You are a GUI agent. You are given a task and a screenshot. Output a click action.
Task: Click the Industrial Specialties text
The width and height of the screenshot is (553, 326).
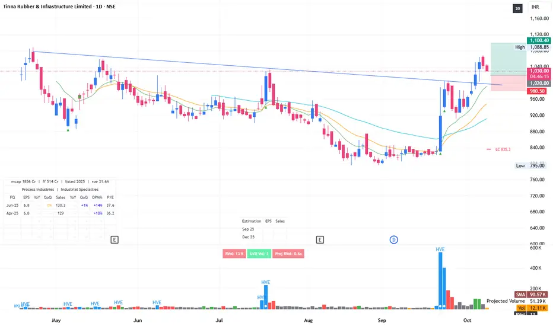pos(80,189)
